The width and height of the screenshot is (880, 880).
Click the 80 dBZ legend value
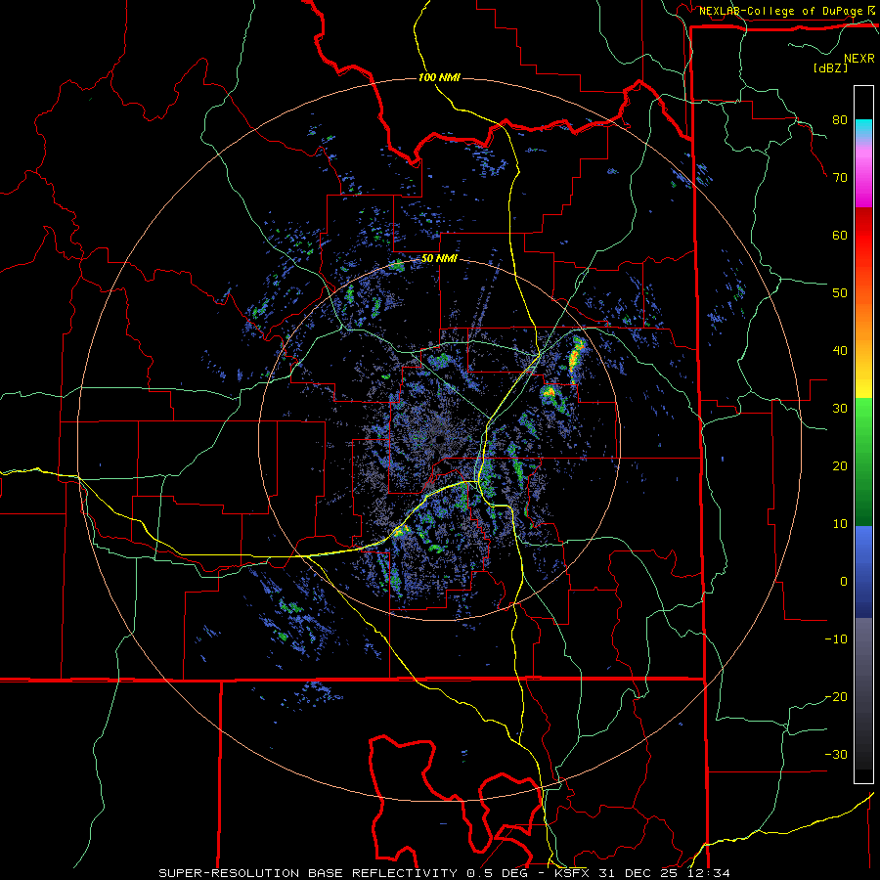pyautogui.click(x=840, y=120)
